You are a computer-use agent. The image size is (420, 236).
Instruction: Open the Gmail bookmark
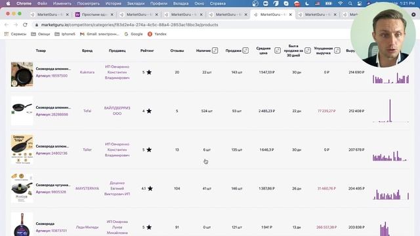(x=99, y=34)
